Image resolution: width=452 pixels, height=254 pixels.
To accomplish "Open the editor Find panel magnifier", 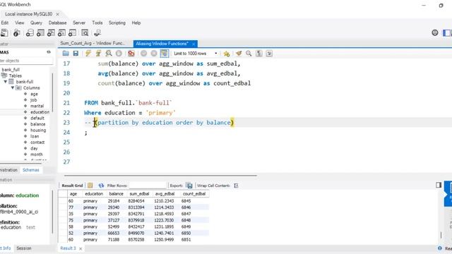I will point(249,54).
